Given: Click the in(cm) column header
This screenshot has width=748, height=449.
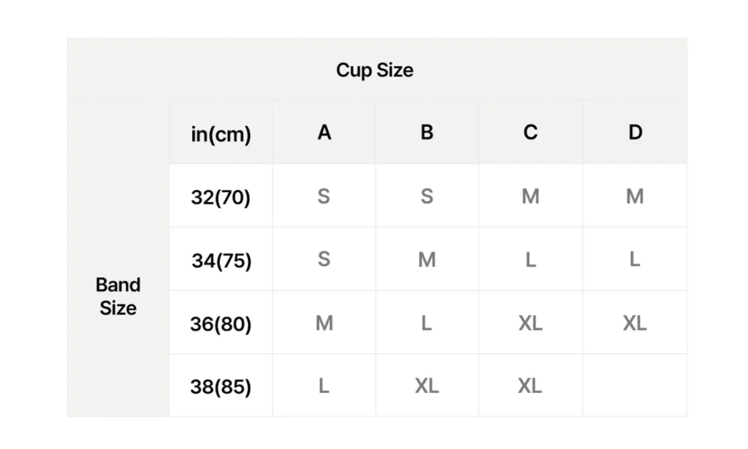Looking at the screenshot, I should click(221, 134).
